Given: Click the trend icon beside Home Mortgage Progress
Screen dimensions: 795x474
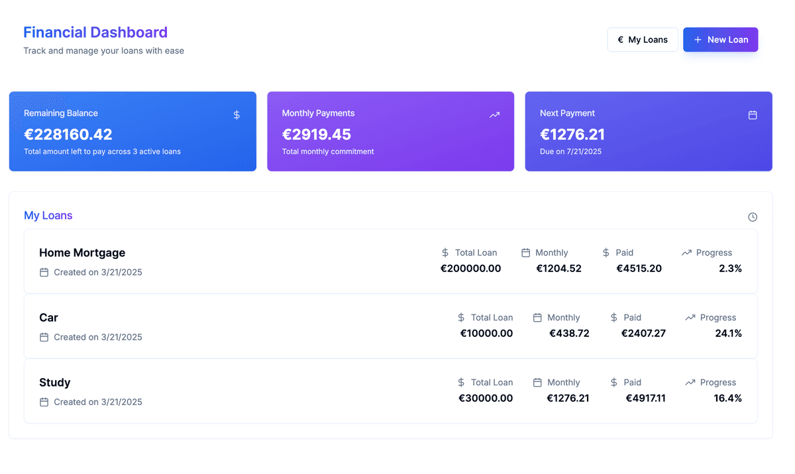Looking at the screenshot, I should coord(686,253).
